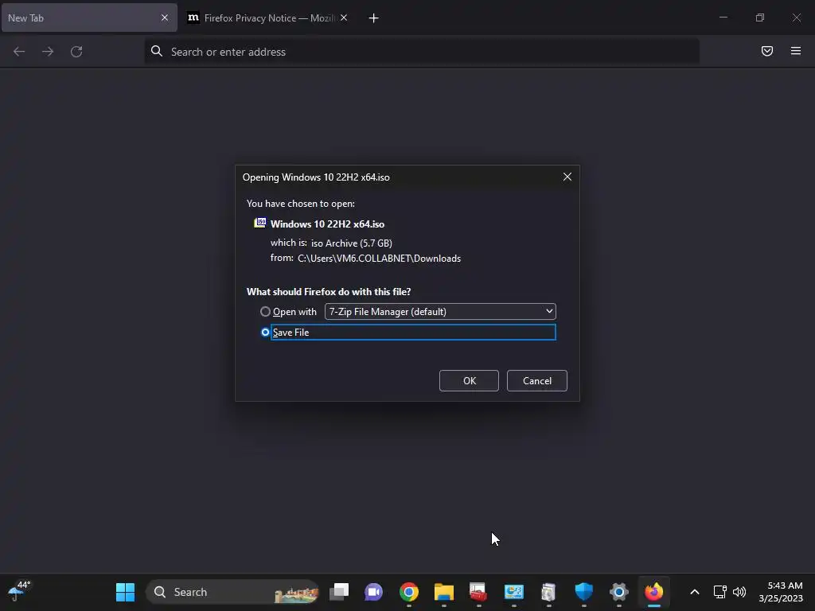The image size is (815, 611).
Task: Open the Firefox application menu
Action: (x=796, y=51)
